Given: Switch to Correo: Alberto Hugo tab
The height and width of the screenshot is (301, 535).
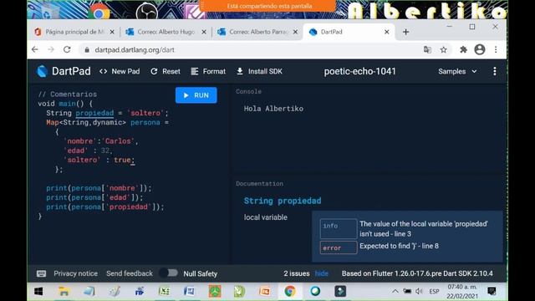Looking at the screenshot, I should [x=166, y=32].
